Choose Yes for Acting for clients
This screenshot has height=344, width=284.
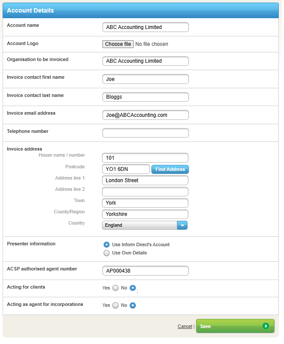[x=115, y=288]
